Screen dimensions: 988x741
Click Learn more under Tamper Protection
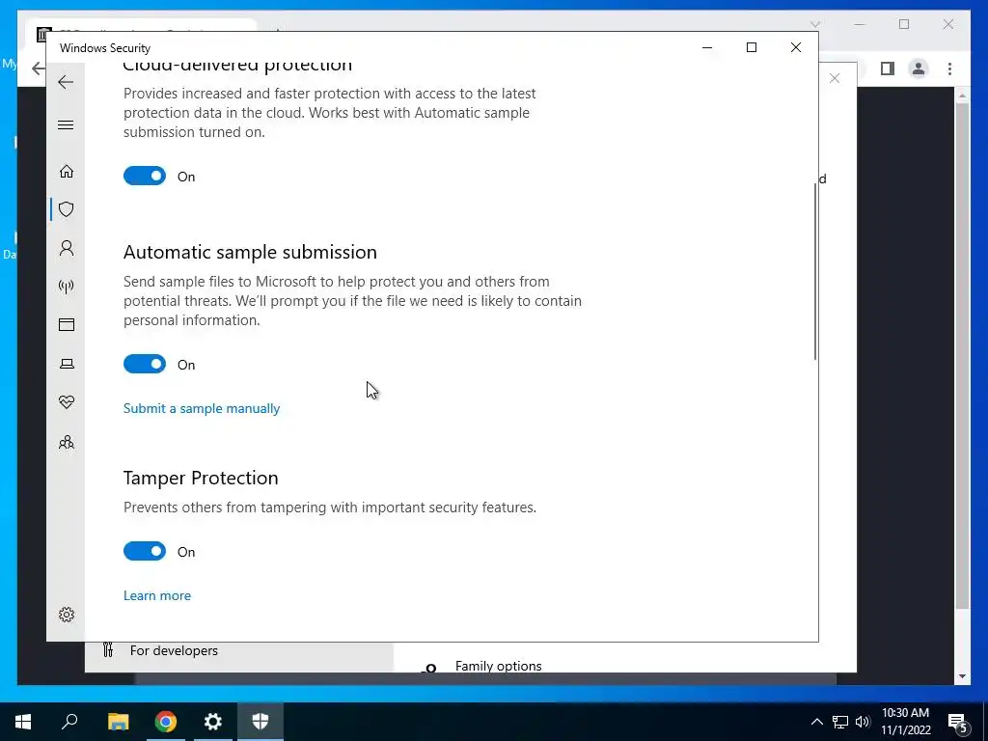157,595
